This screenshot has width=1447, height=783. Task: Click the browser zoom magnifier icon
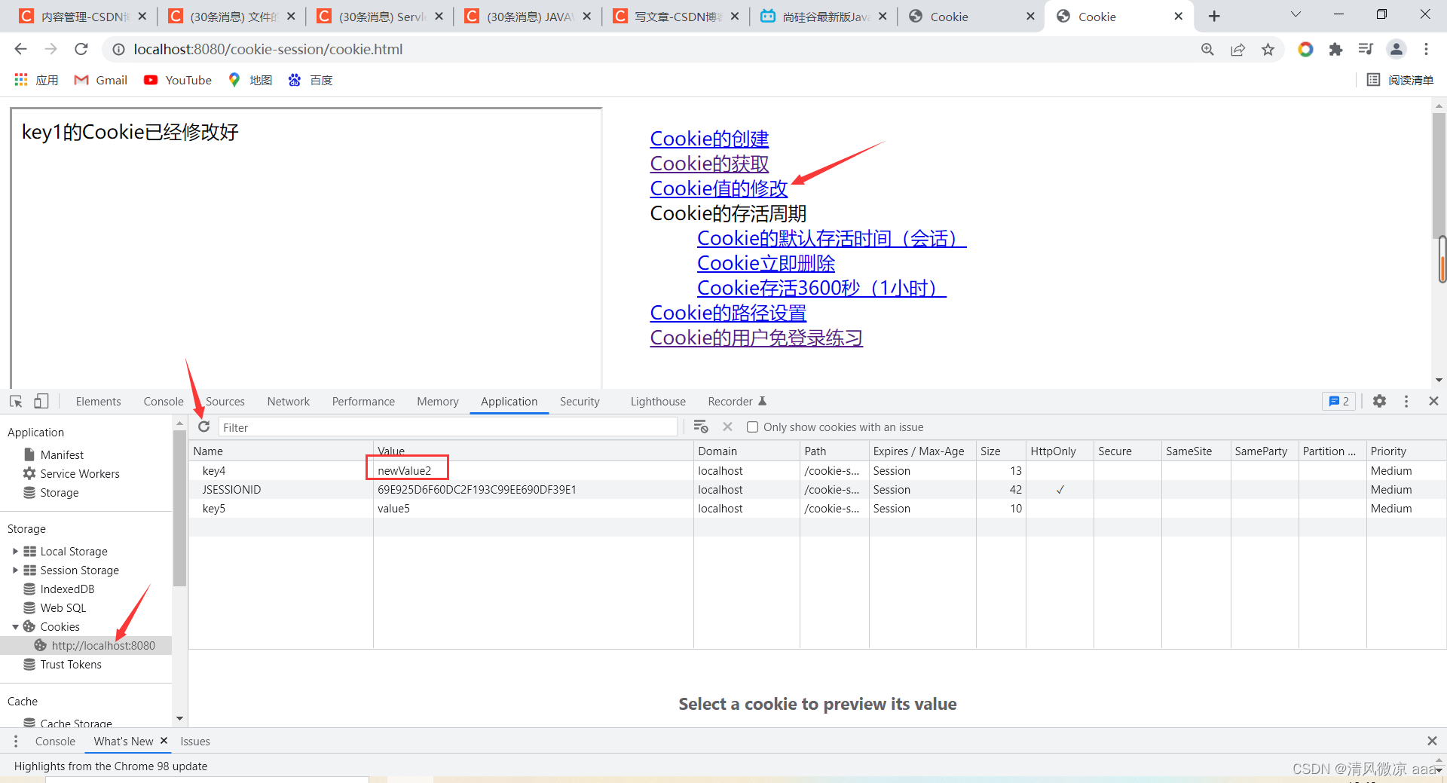click(1207, 49)
